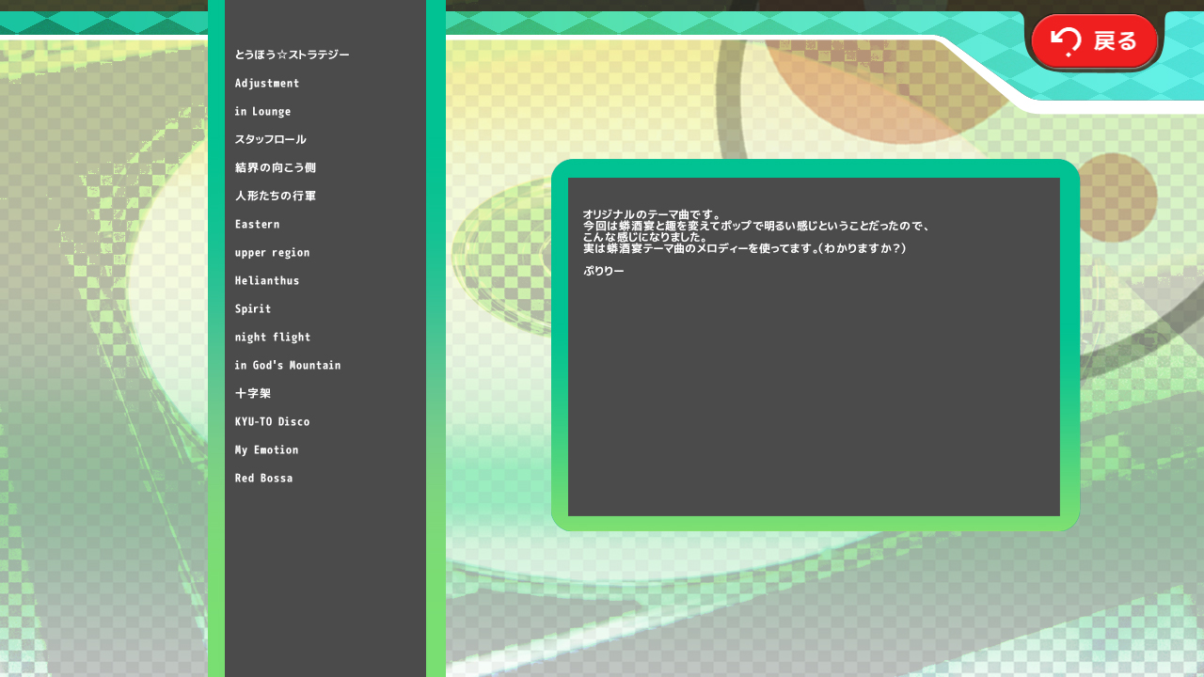Select track とうぼう☆ストラテジー
This screenshot has height=677, width=1204.
point(293,55)
